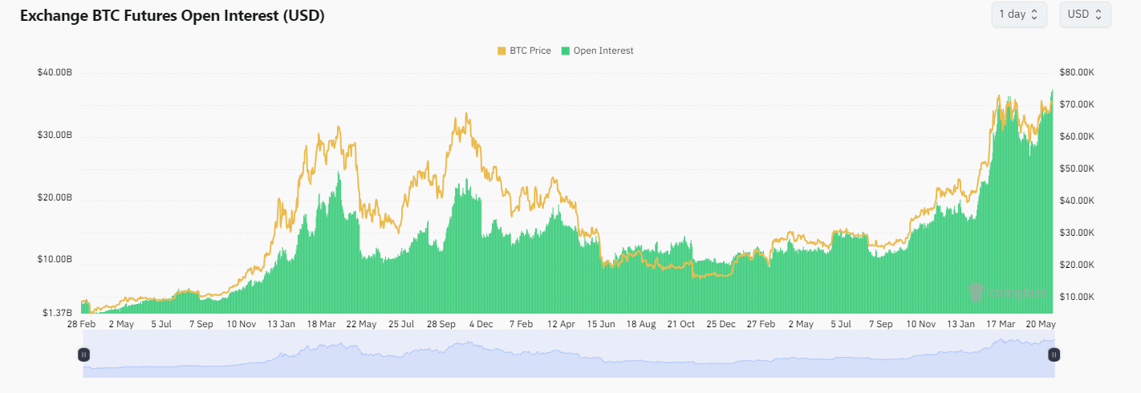This screenshot has height=393, width=1141.
Task: Click the "$1.37B" bottom axis label
Action: click(x=58, y=313)
